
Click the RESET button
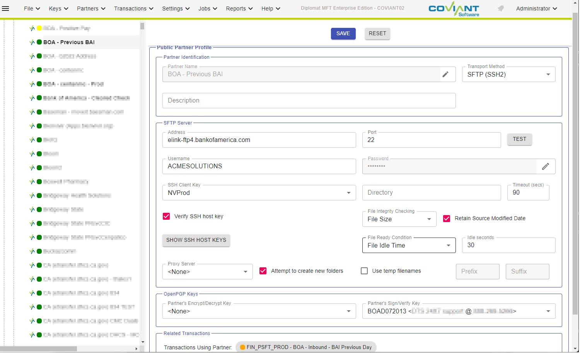[x=377, y=34]
